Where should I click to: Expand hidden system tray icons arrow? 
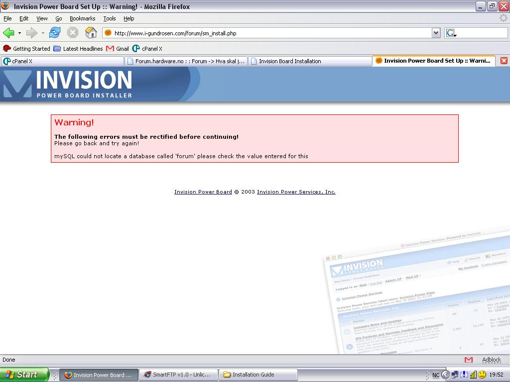click(446, 375)
